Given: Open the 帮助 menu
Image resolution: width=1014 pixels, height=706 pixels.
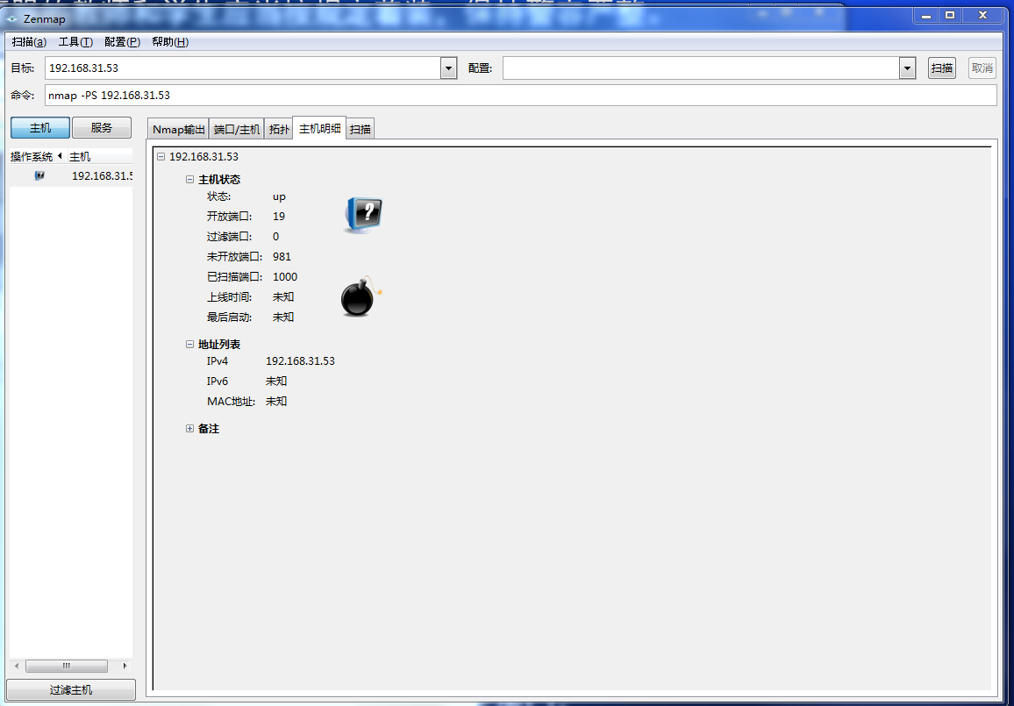Looking at the screenshot, I should coord(170,42).
